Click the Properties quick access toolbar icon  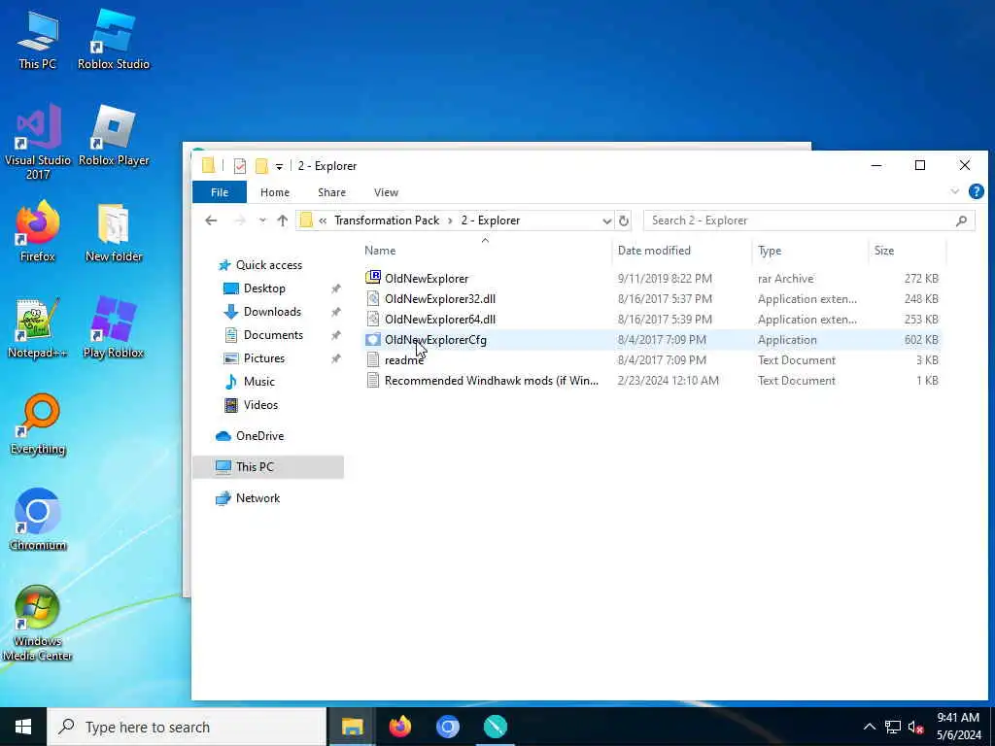240,166
